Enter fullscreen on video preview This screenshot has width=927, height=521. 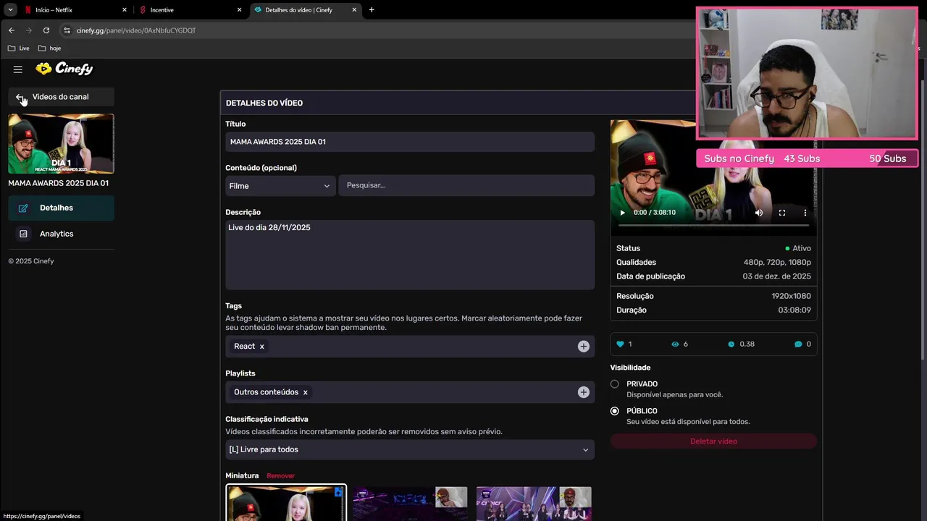click(782, 213)
